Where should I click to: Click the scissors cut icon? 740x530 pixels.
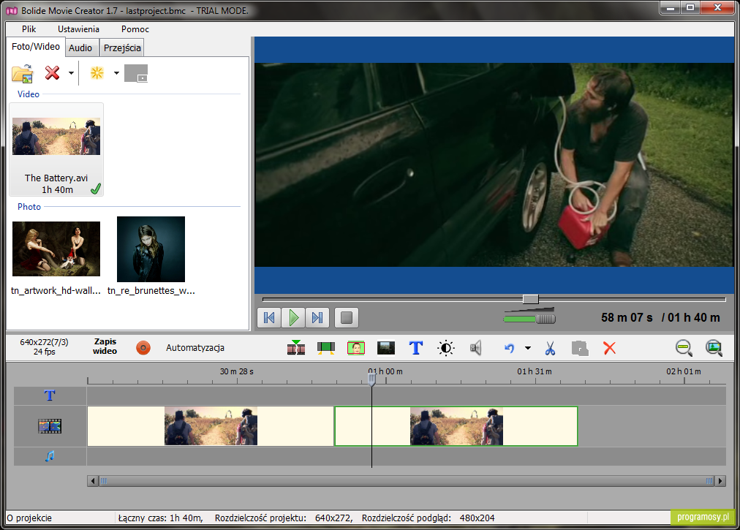pos(550,348)
